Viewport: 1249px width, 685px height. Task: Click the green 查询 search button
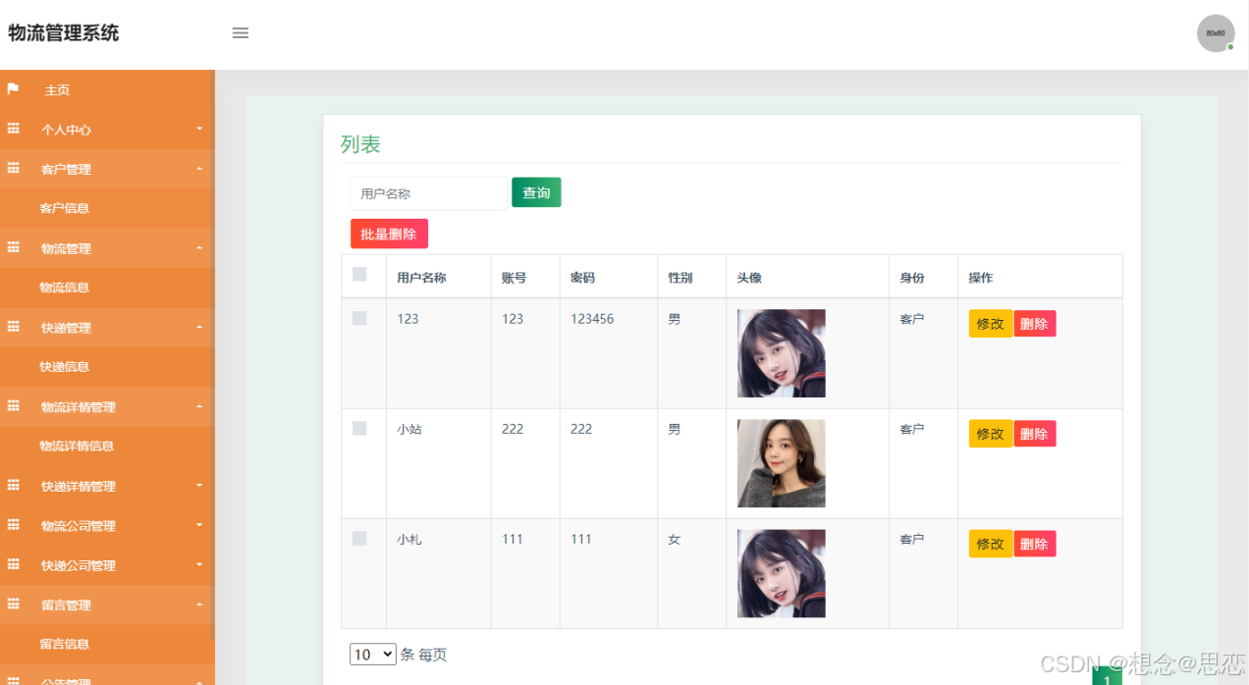[x=536, y=192]
